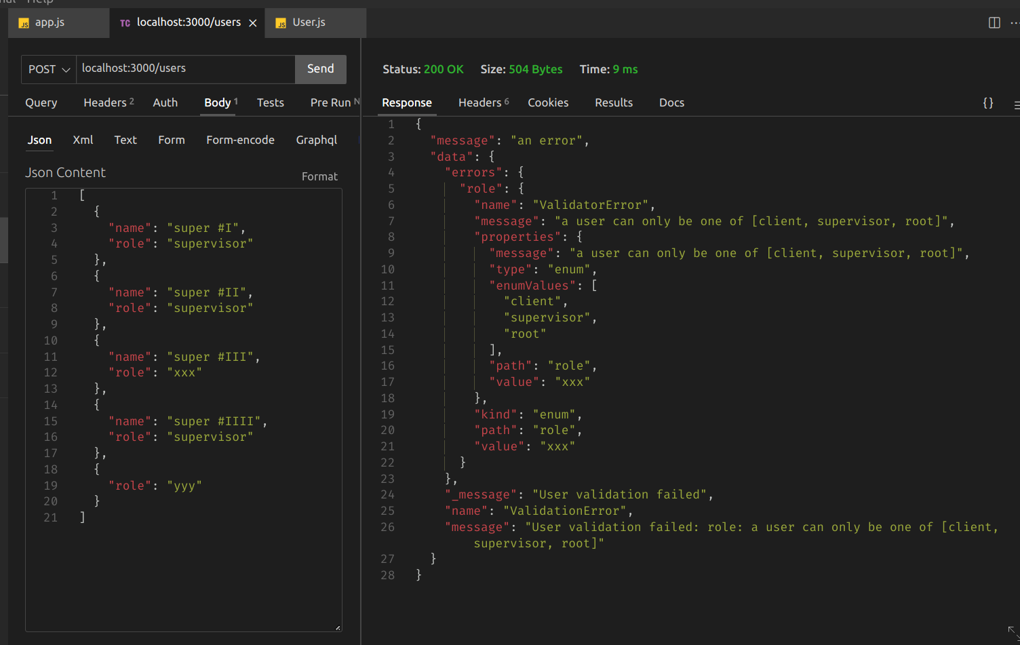Image resolution: width=1020 pixels, height=645 pixels.
Task: Click "ValidatorError" in the response
Action: tap(591, 205)
